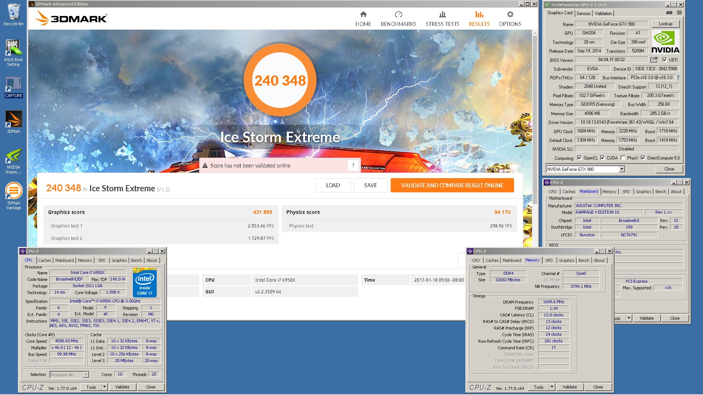
Task: Switch to the Sensors tab in GPU-Z
Action: (584, 13)
